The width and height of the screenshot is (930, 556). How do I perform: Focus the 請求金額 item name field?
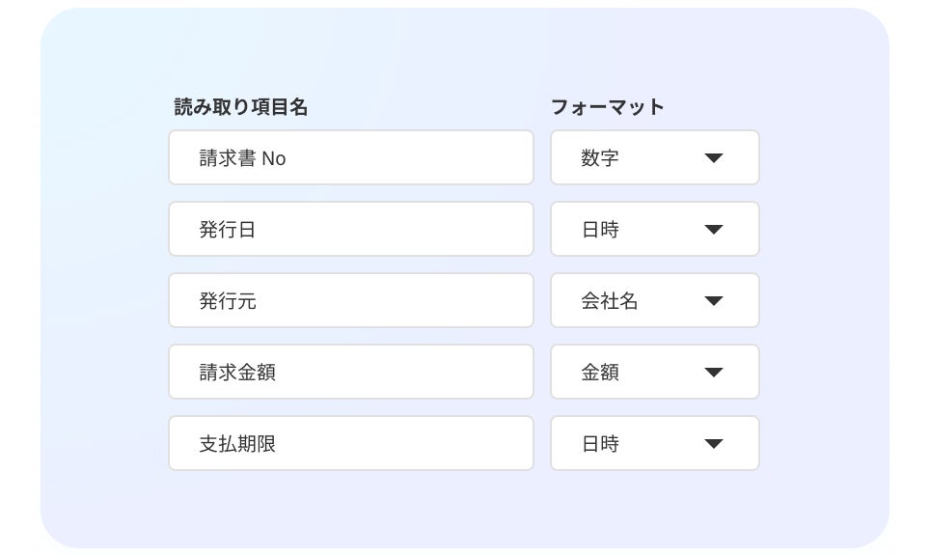coord(350,372)
